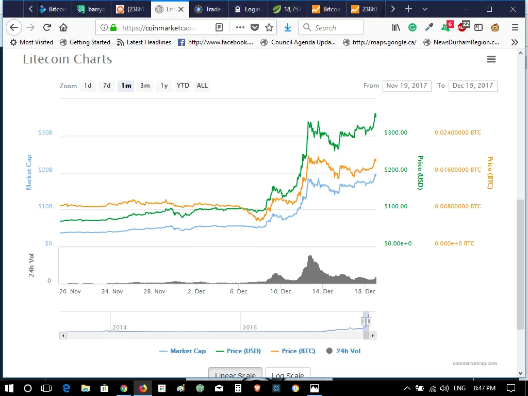Open File Explorer from the taskbar
This screenshot has width=528, height=396.
[85, 388]
